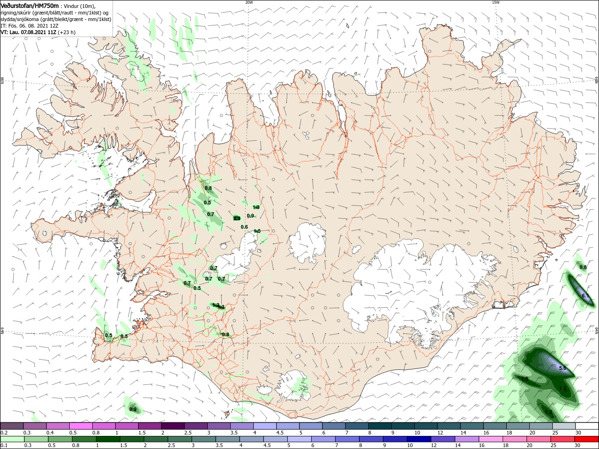Select the dark teal 8–9 snow swatch

click(x=380, y=426)
